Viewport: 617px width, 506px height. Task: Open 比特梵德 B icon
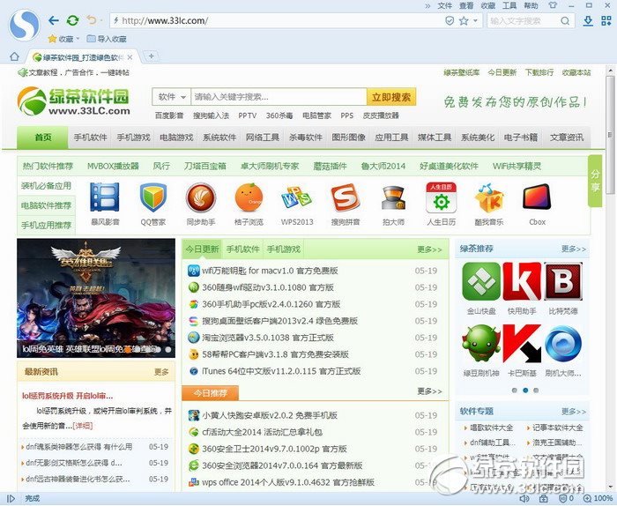pos(563,282)
